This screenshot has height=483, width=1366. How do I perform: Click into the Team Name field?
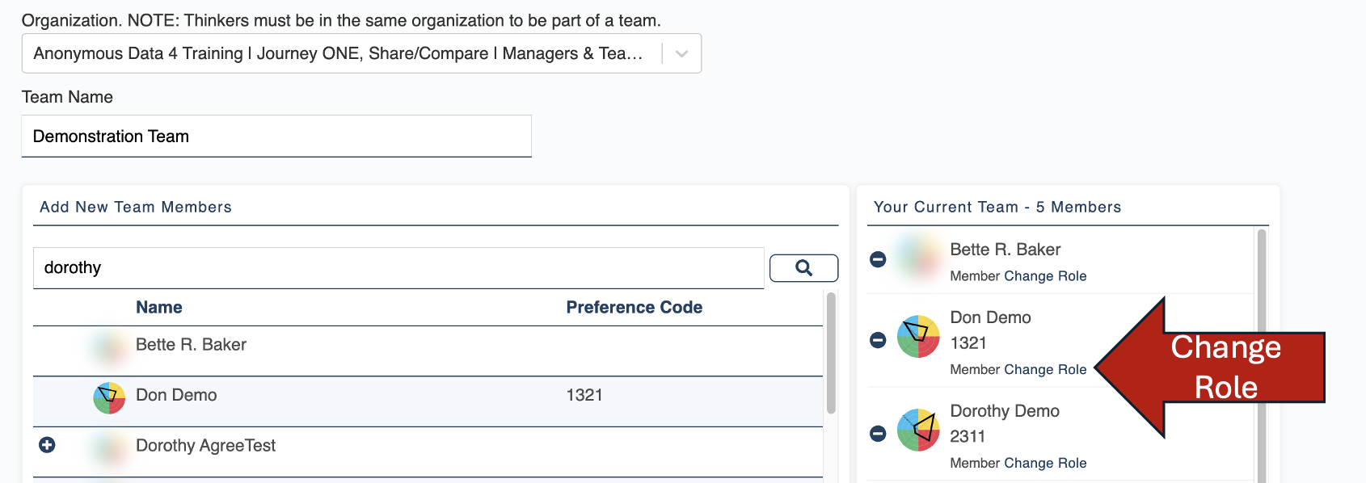[276, 136]
